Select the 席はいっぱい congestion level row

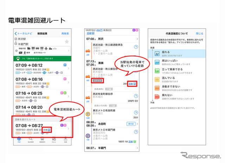[177, 62]
